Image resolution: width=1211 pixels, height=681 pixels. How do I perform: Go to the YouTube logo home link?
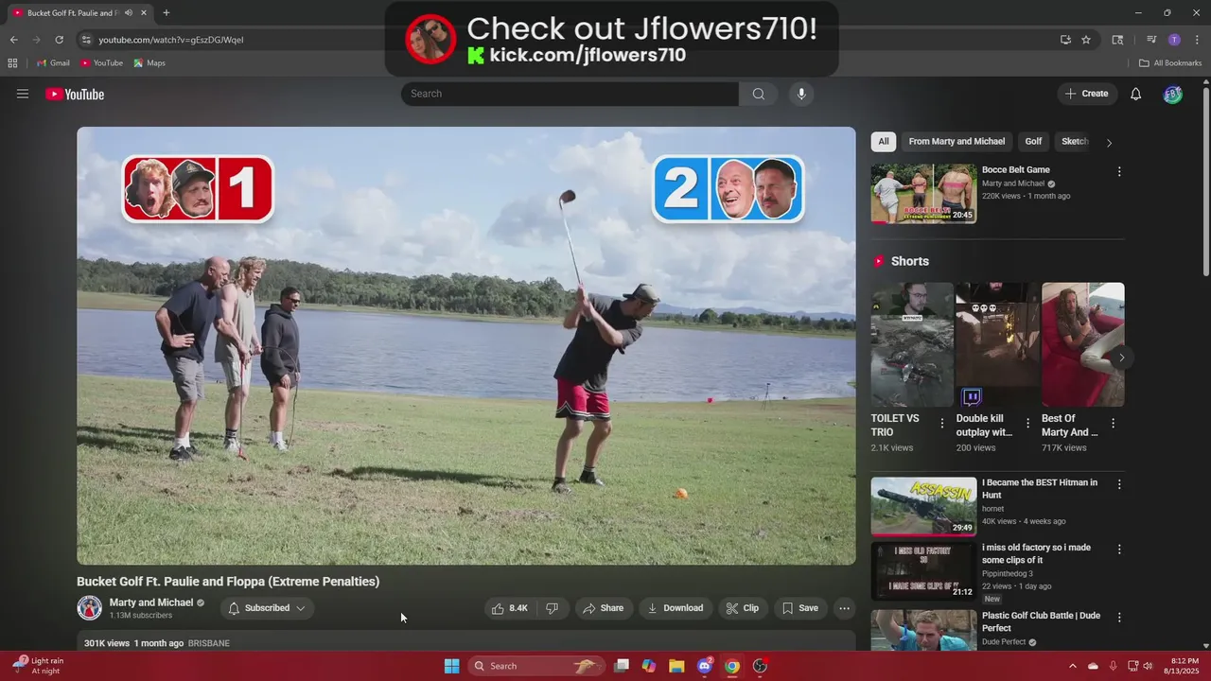click(75, 94)
